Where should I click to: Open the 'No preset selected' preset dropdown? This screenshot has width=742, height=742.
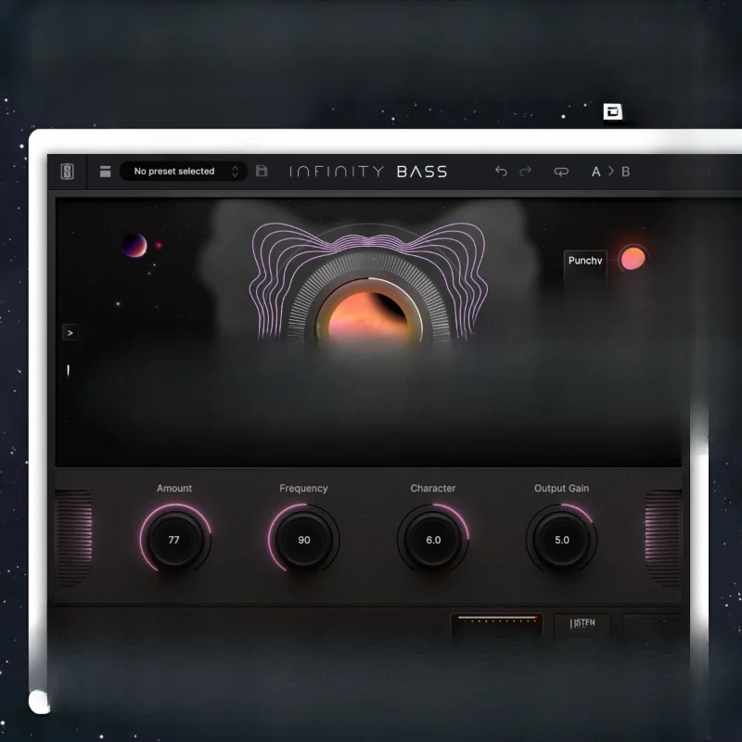click(x=176, y=172)
